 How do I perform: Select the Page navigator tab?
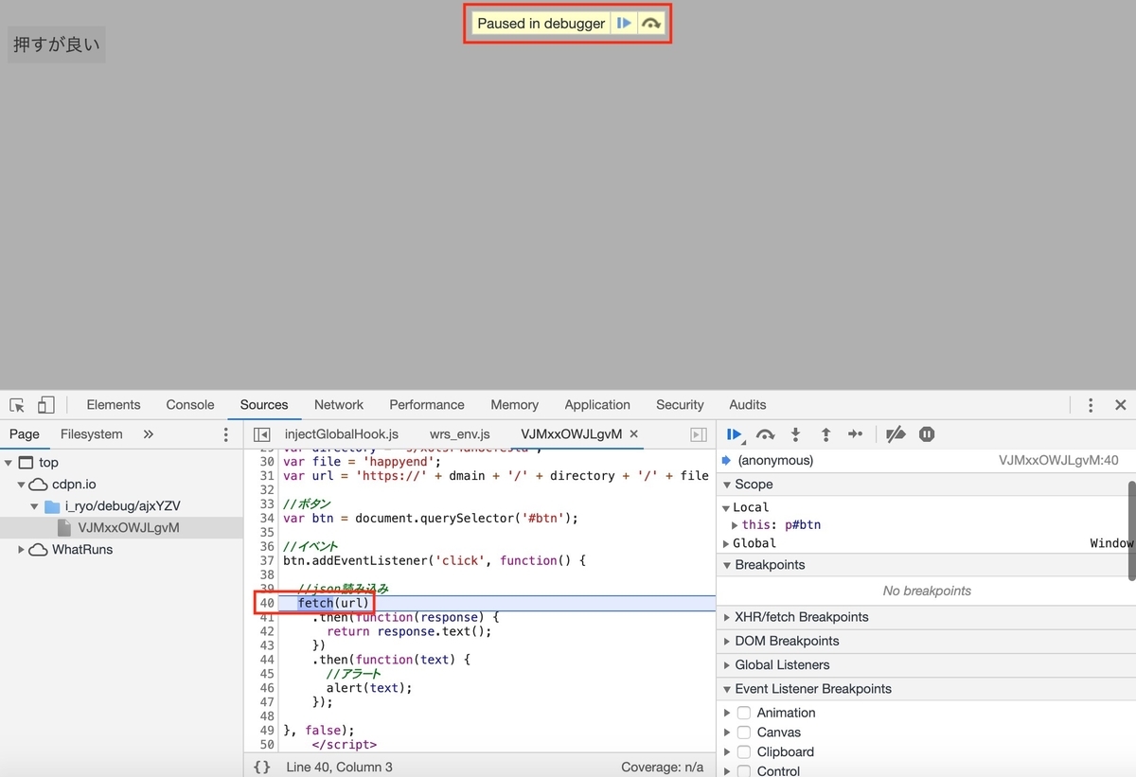coord(25,434)
